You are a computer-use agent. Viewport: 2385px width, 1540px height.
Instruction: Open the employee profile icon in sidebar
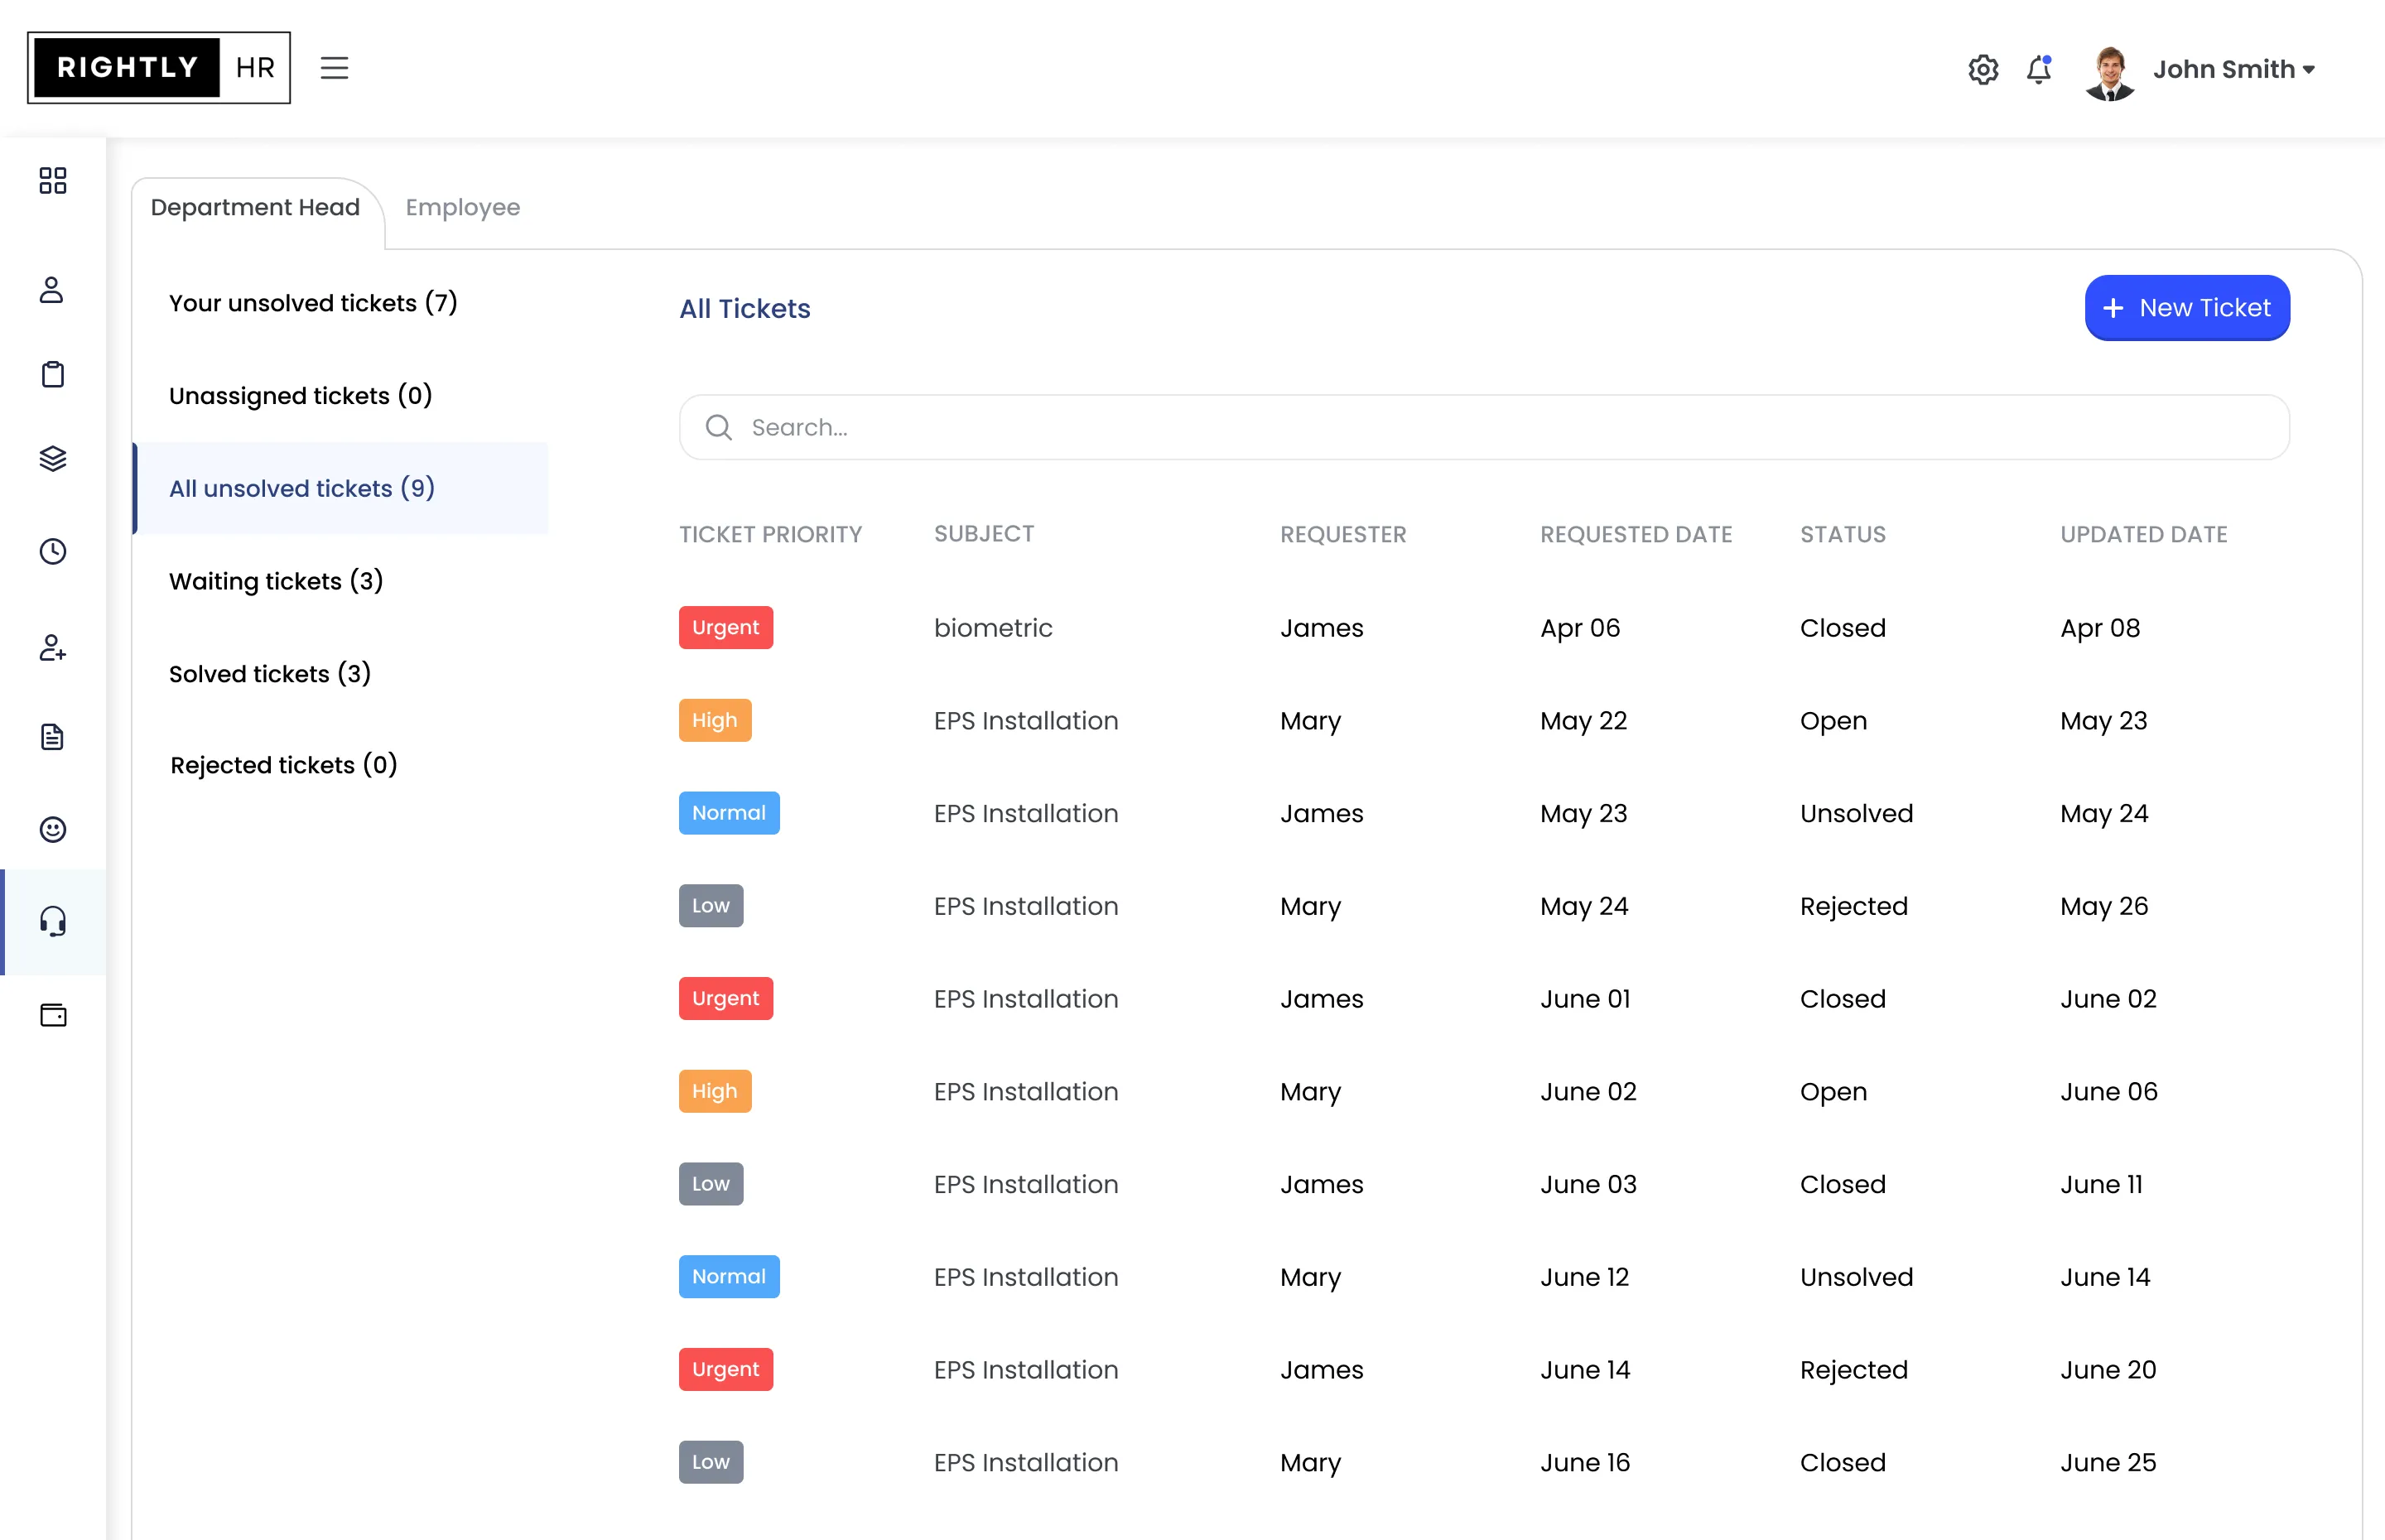52,290
